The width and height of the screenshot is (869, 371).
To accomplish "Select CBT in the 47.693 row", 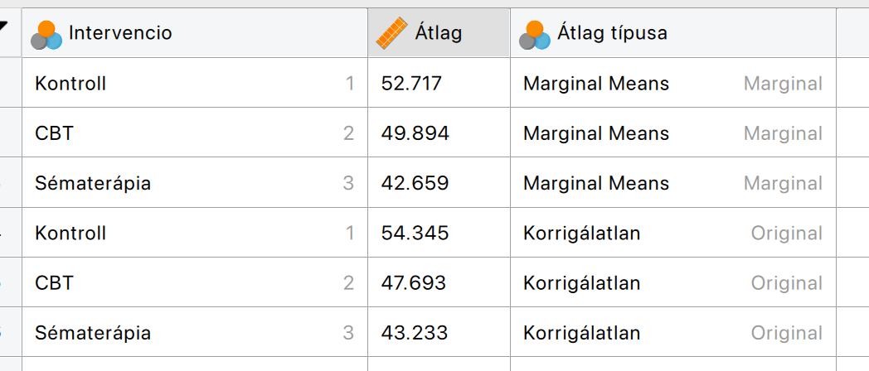I will 54,283.
